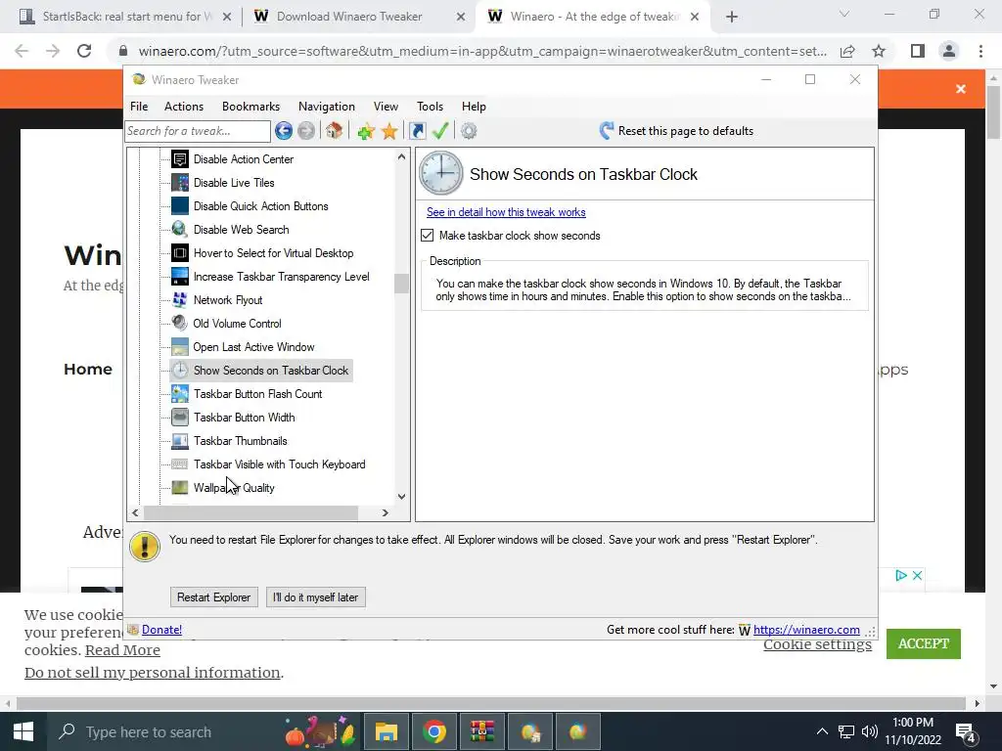Screen dimensions: 1002x751
Task: Click the tree scroll up arrow
Action: [401, 156]
